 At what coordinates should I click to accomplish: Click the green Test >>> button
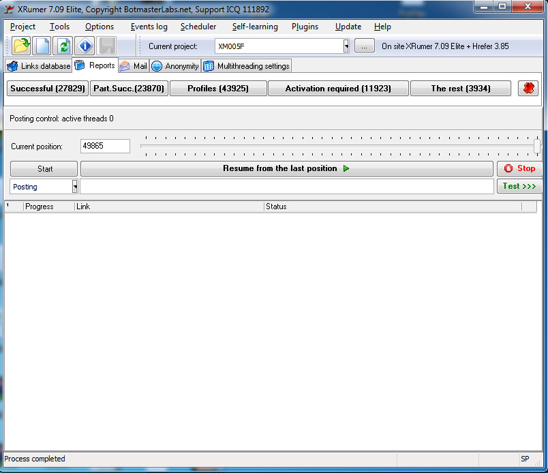coord(519,186)
